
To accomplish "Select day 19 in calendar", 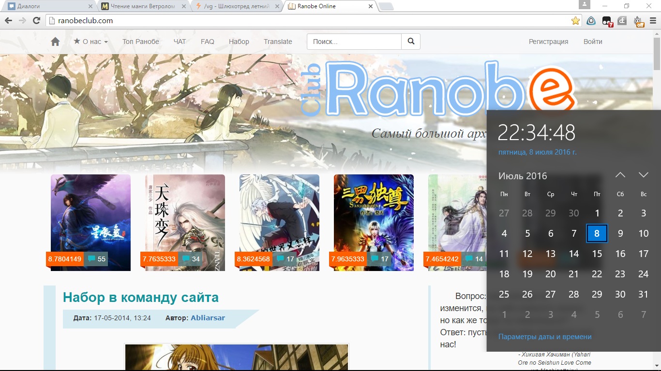I will [527, 274].
